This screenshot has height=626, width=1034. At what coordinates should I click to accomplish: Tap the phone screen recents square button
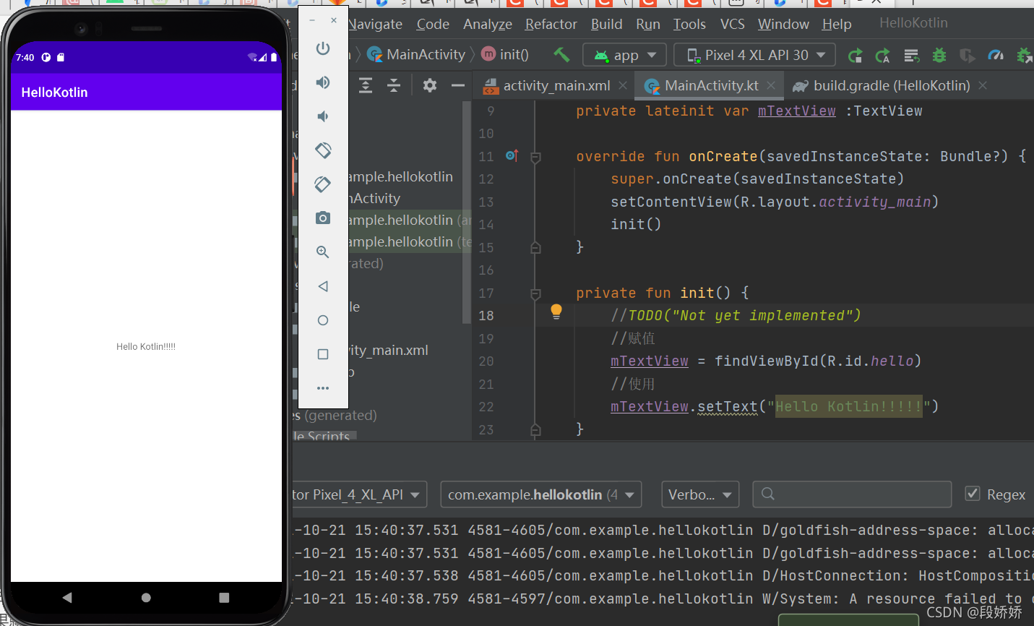coord(224,598)
